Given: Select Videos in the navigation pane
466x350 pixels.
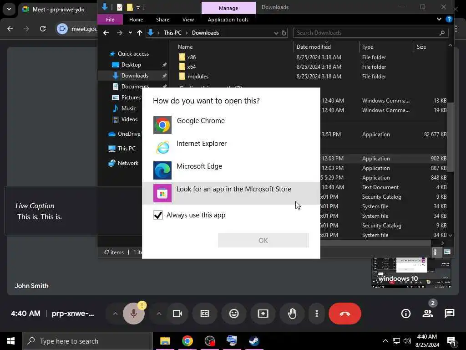Looking at the screenshot, I should (129, 119).
